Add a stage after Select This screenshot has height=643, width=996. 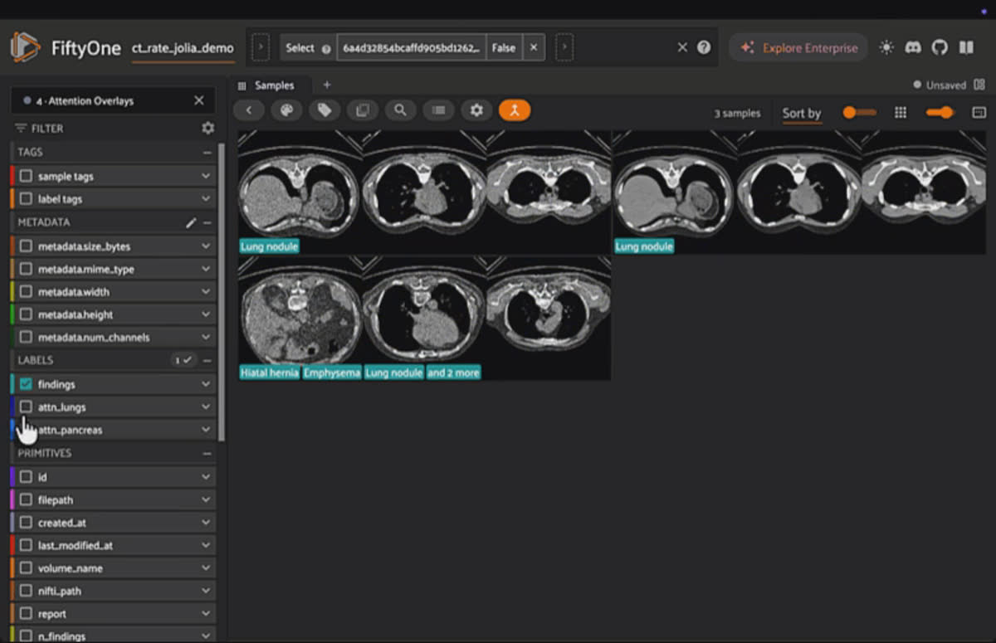click(564, 47)
